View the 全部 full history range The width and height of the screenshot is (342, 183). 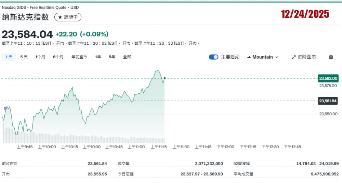pos(127,57)
